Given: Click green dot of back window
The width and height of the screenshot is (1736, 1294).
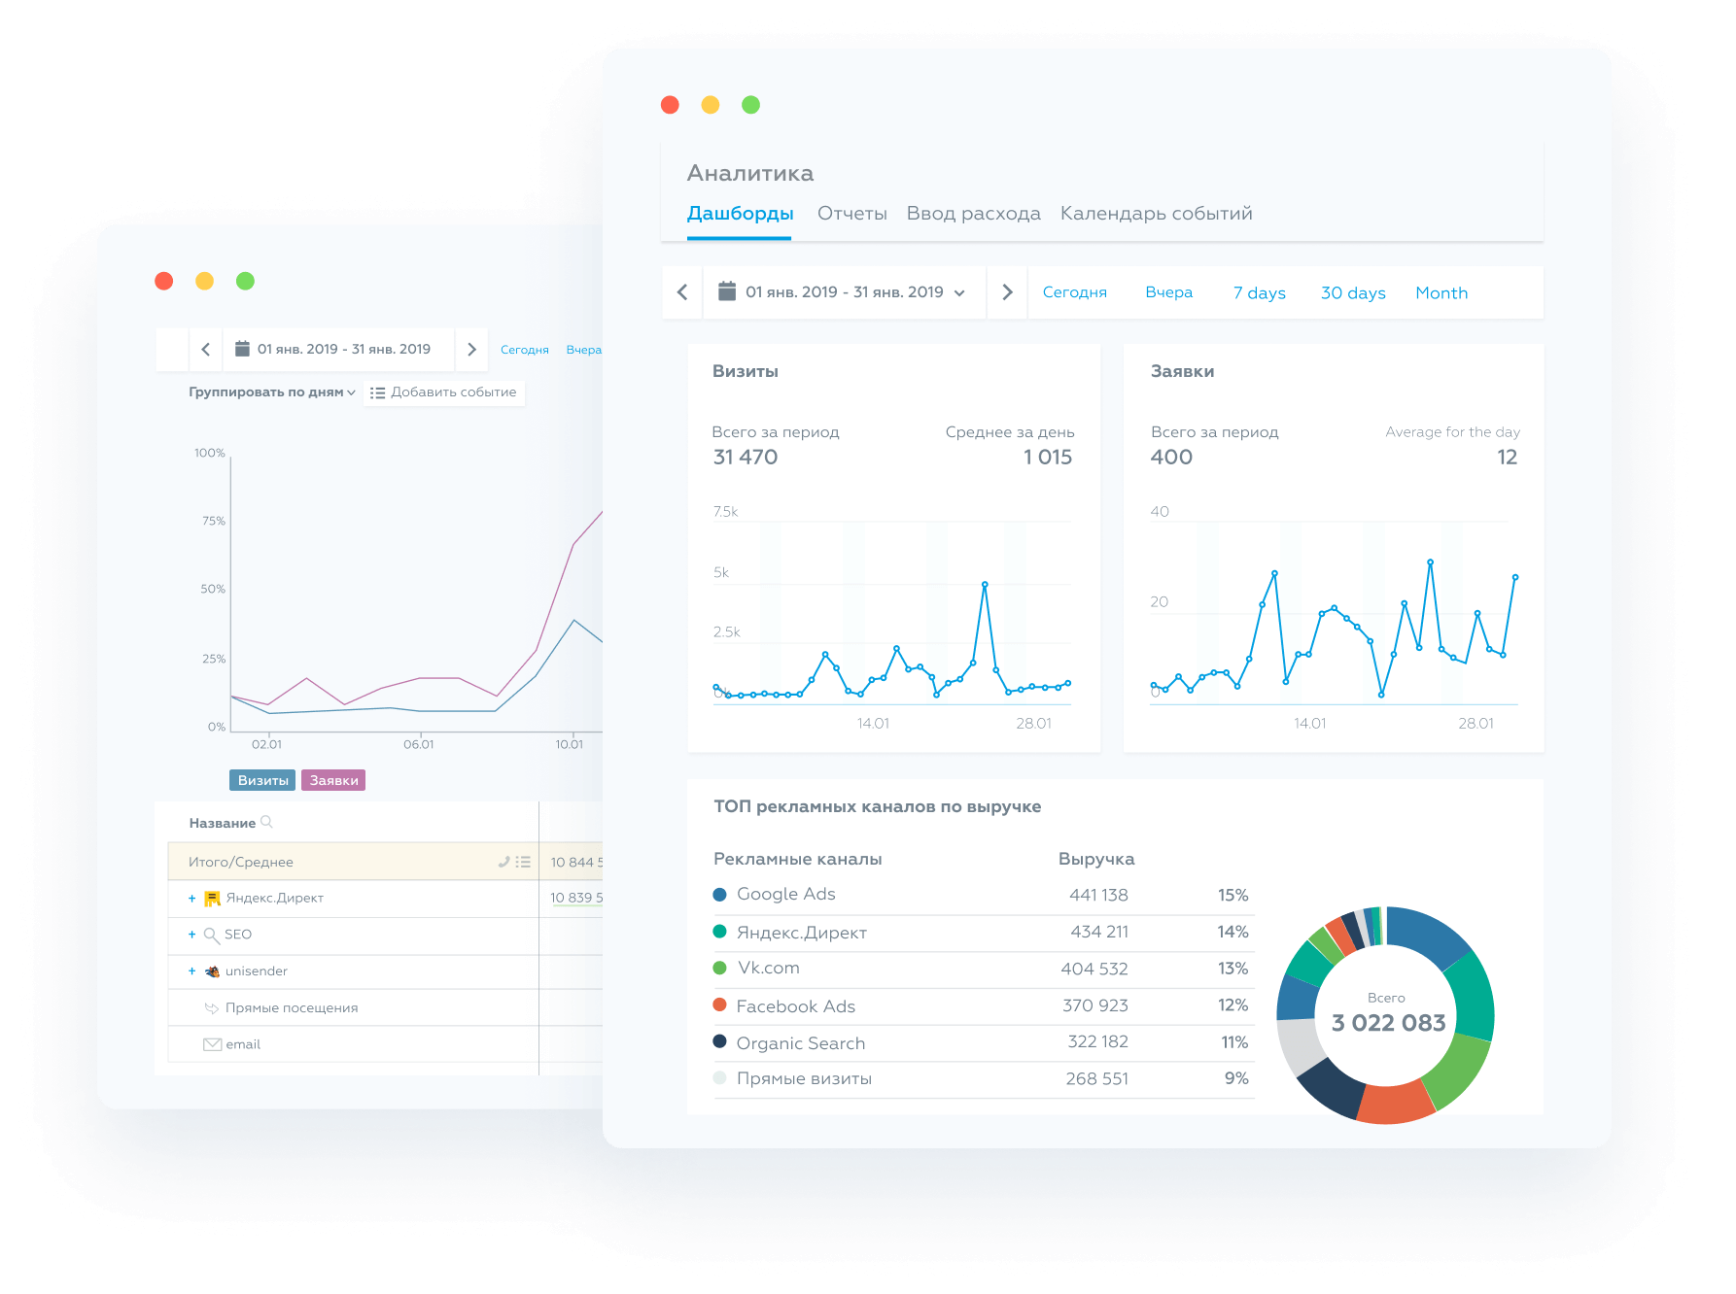Looking at the screenshot, I should [x=245, y=281].
